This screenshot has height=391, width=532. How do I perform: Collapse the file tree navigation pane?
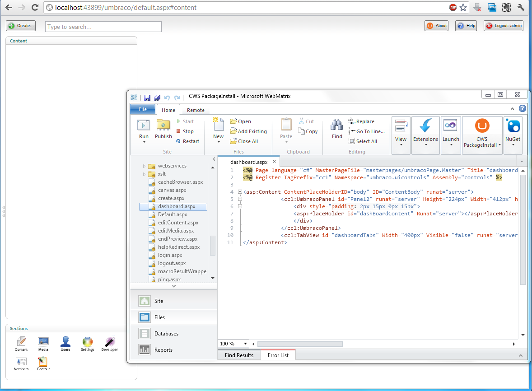point(214,159)
